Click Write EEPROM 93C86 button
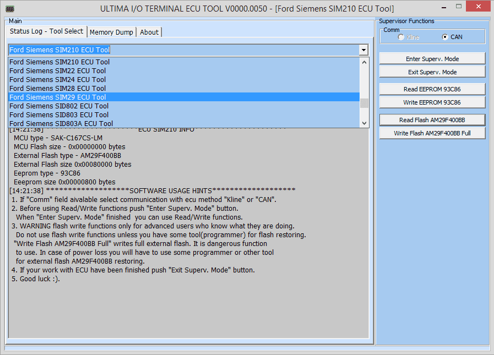 click(x=432, y=102)
